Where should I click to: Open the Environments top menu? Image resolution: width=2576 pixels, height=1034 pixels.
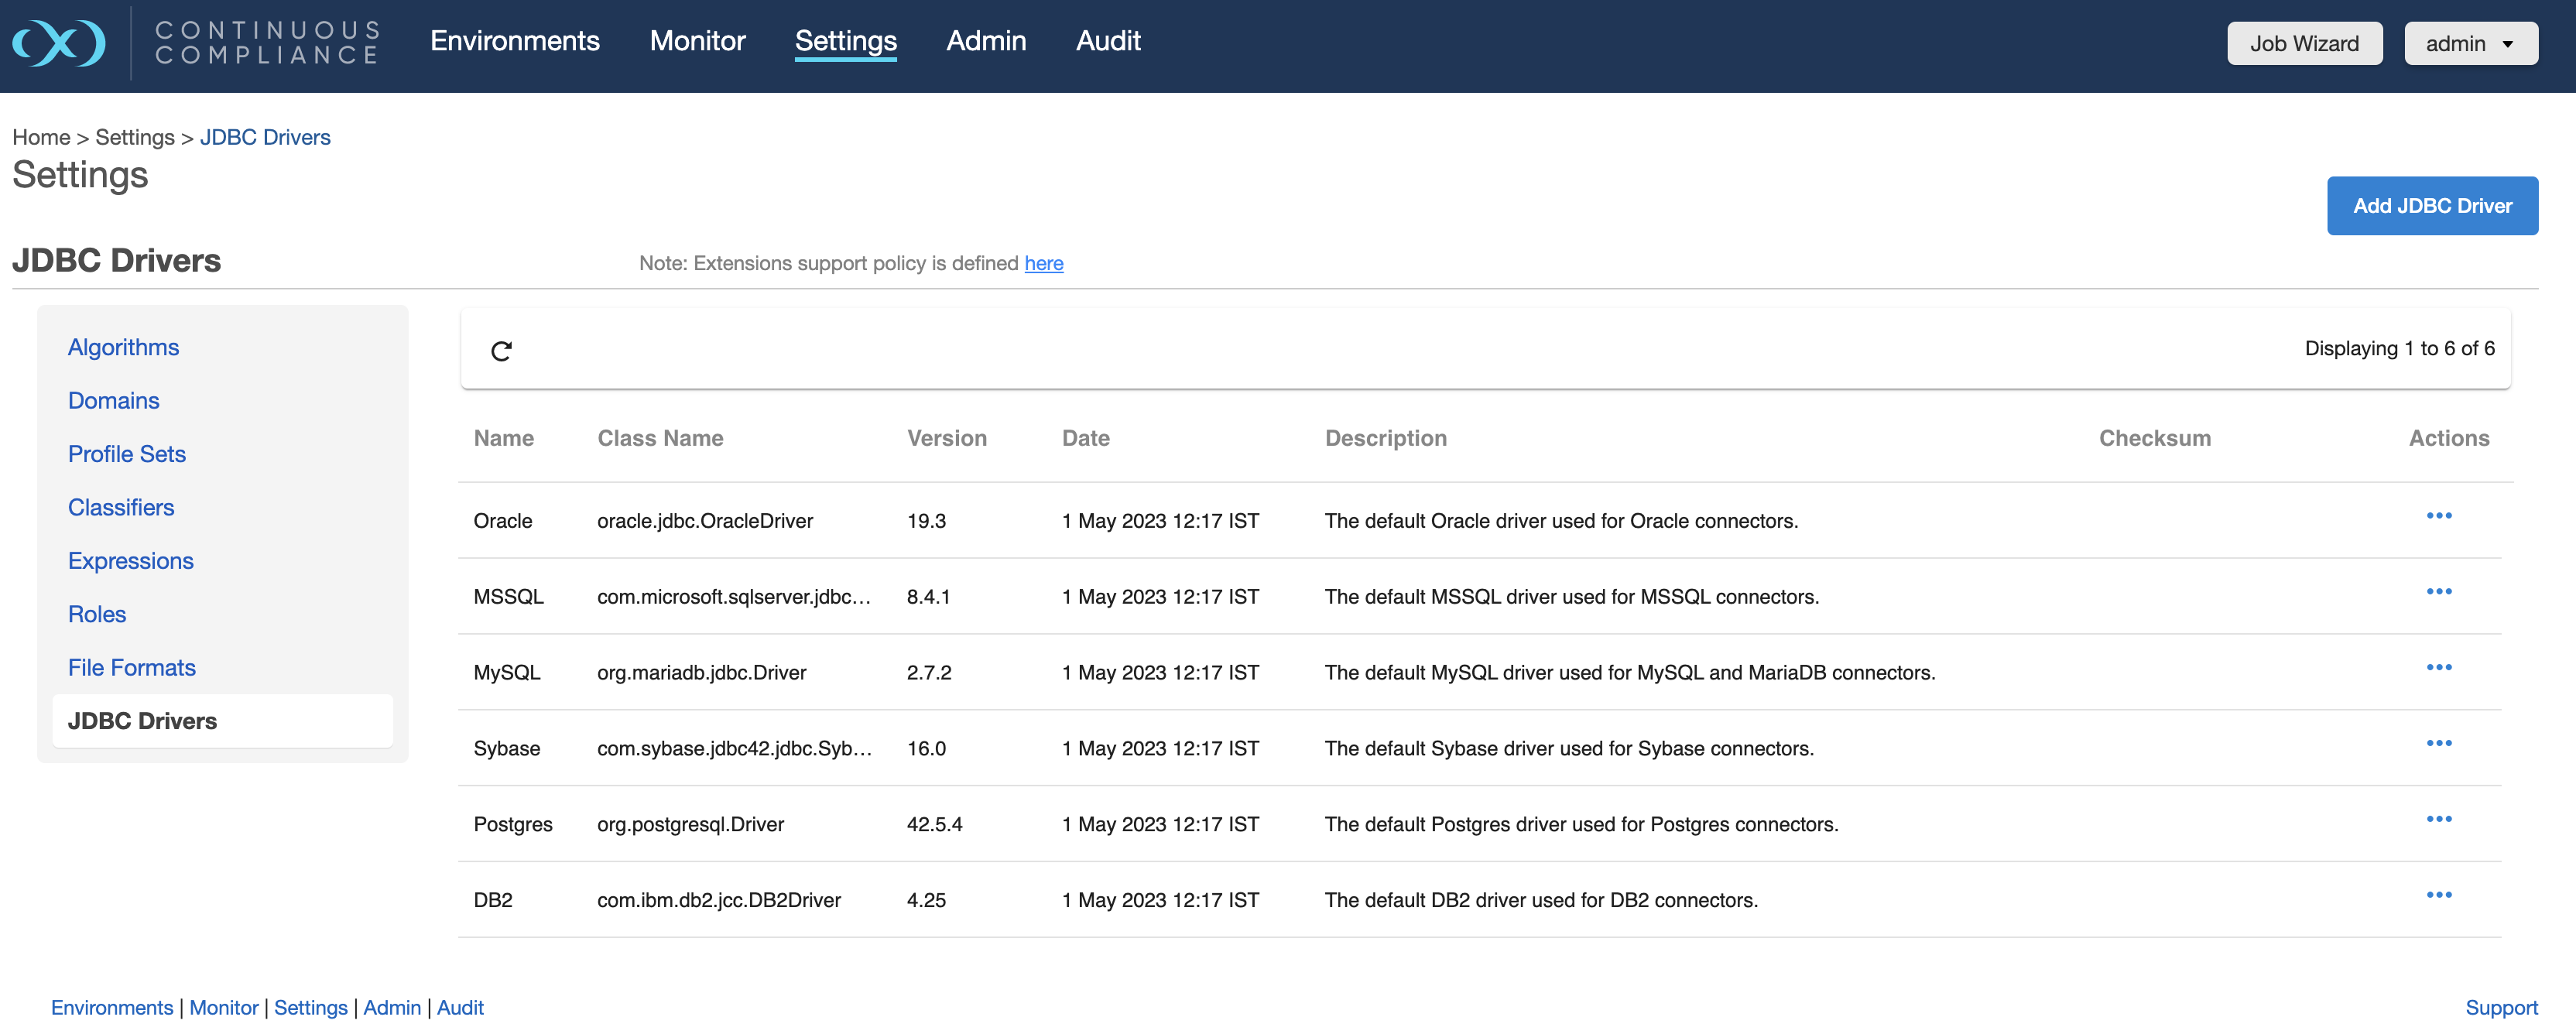(514, 41)
